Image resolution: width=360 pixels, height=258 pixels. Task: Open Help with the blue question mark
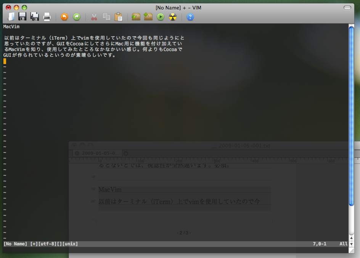[x=190, y=17]
